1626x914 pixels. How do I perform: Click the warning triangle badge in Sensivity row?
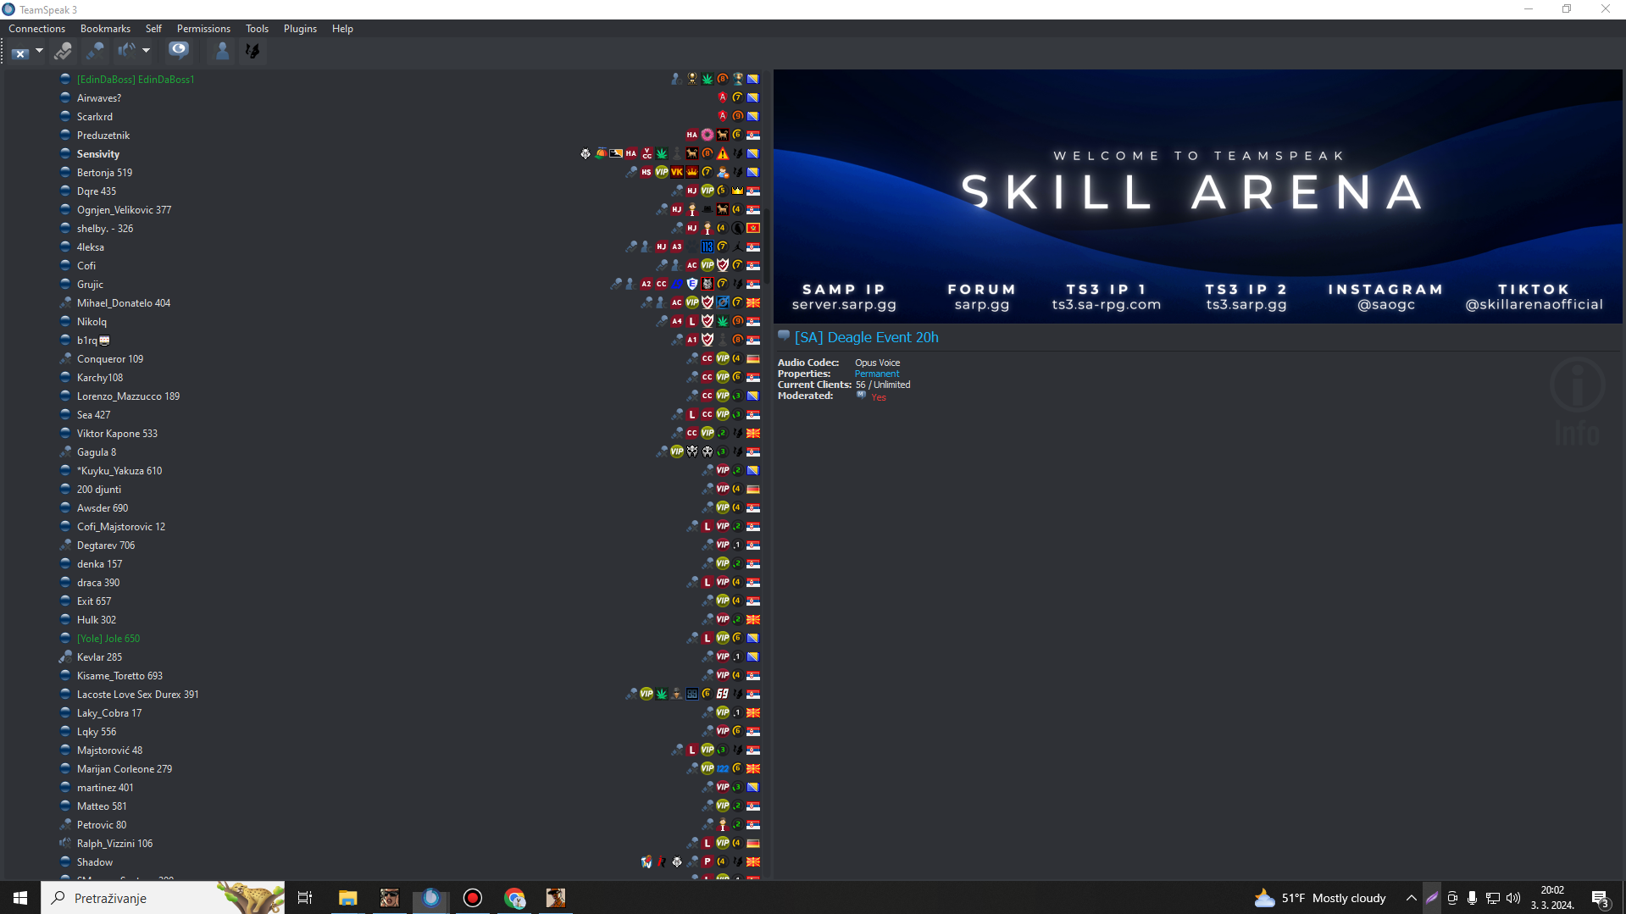723,154
